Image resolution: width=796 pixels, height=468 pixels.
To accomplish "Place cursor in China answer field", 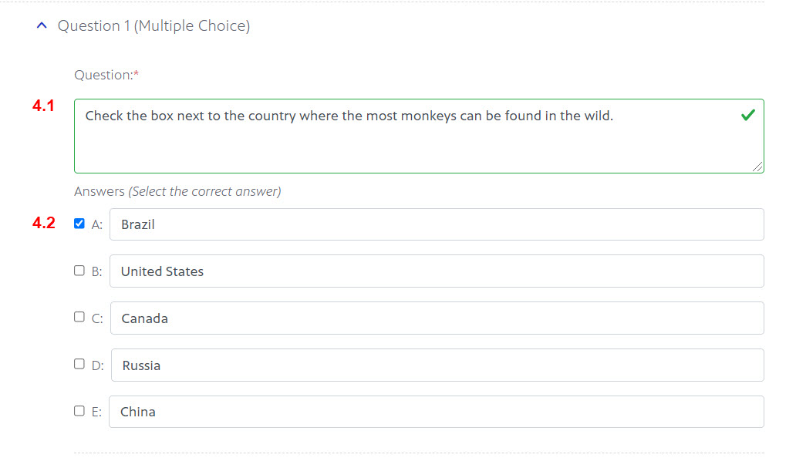I will click(437, 412).
